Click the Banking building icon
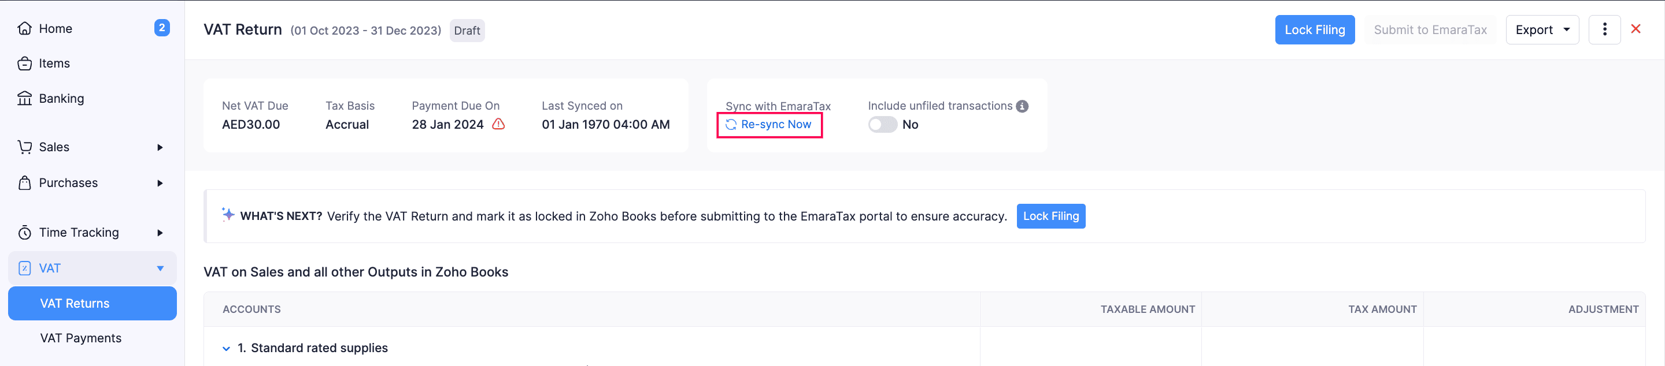The height and width of the screenshot is (366, 1665). 24,98
